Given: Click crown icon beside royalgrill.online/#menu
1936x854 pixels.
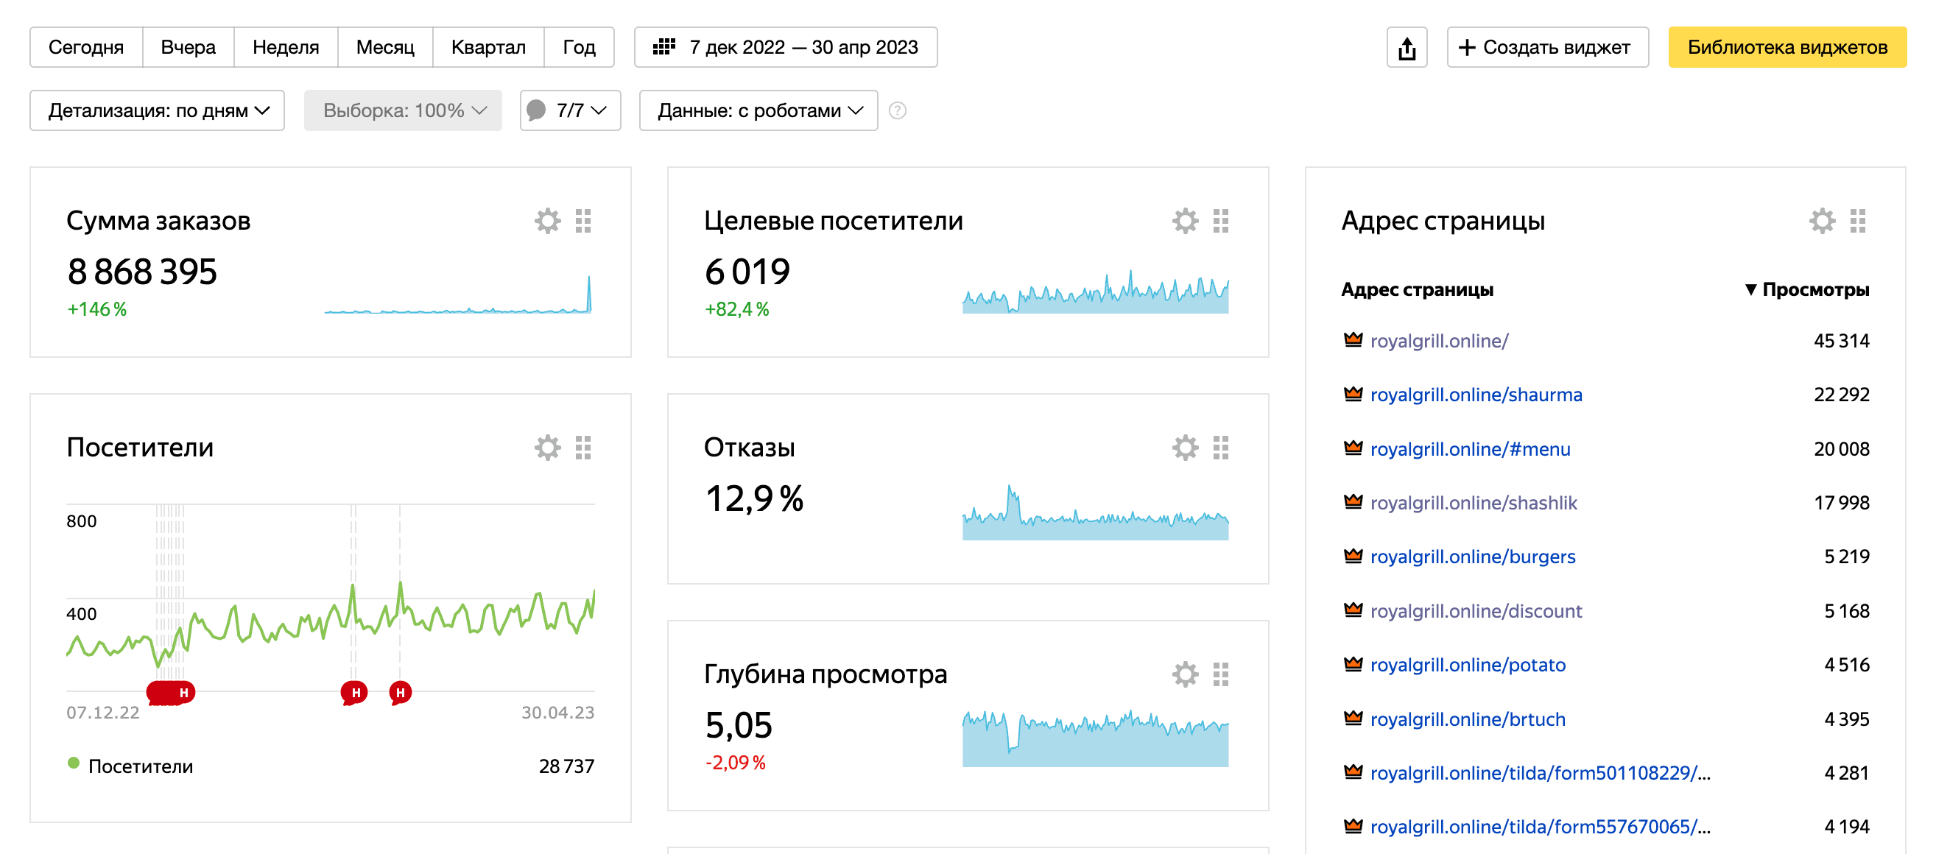Looking at the screenshot, I should tap(1354, 448).
